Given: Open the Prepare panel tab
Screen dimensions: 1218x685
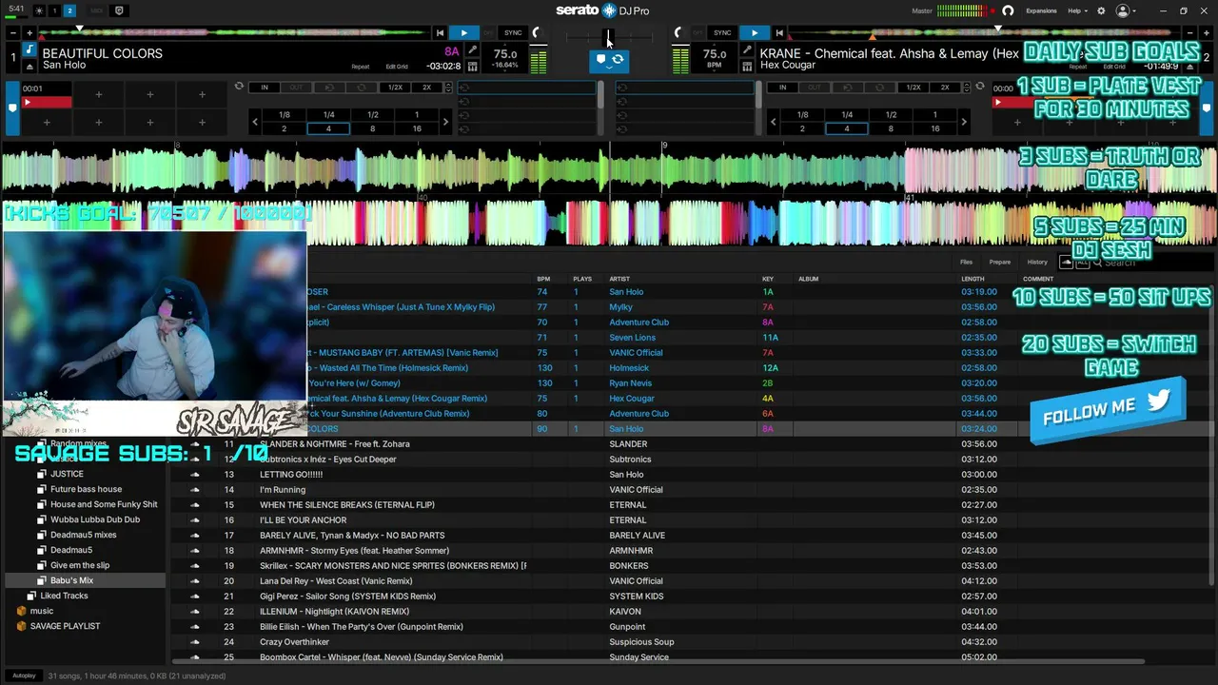Looking at the screenshot, I should [999, 262].
